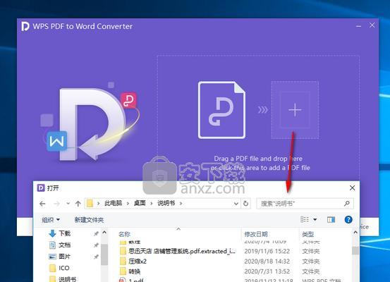Select 下载 in navigation pane
390x282 pixels.
(64, 233)
